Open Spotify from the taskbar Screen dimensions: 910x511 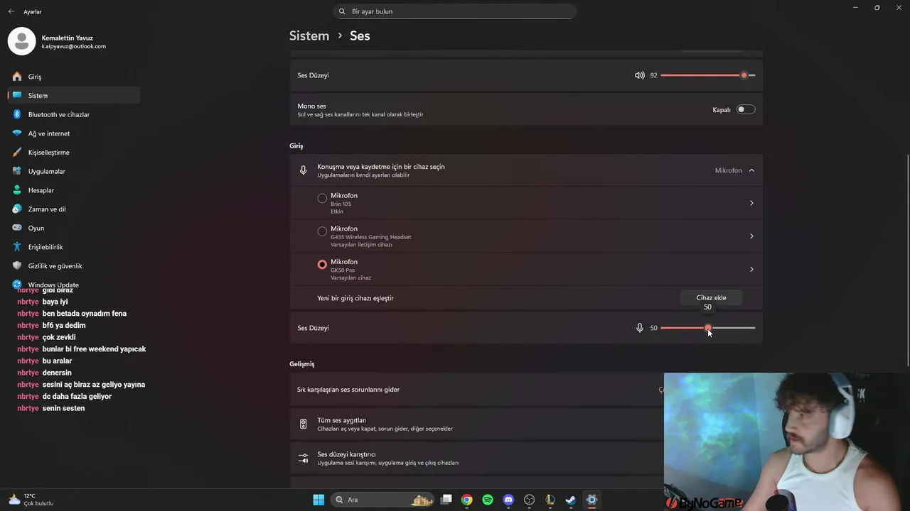[x=488, y=500]
